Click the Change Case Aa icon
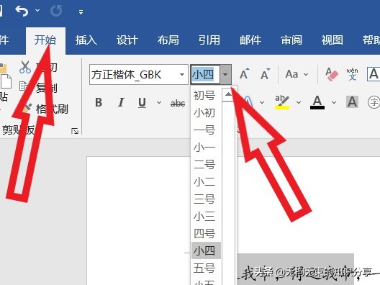380x285 pixels. click(x=291, y=74)
